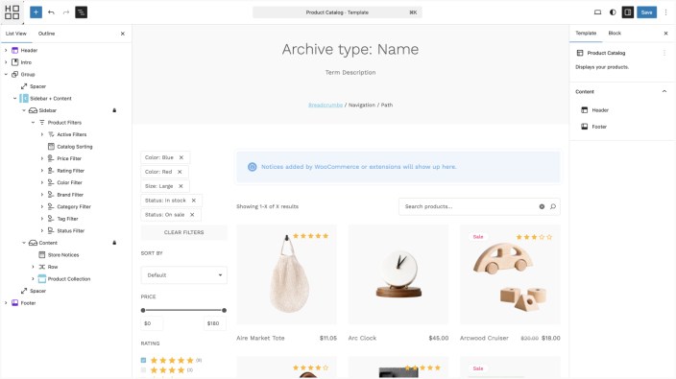676x379 pixels.
Task: Open the Sort By Default dropdown
Action: pyautogui.click(x=184, y=275)
